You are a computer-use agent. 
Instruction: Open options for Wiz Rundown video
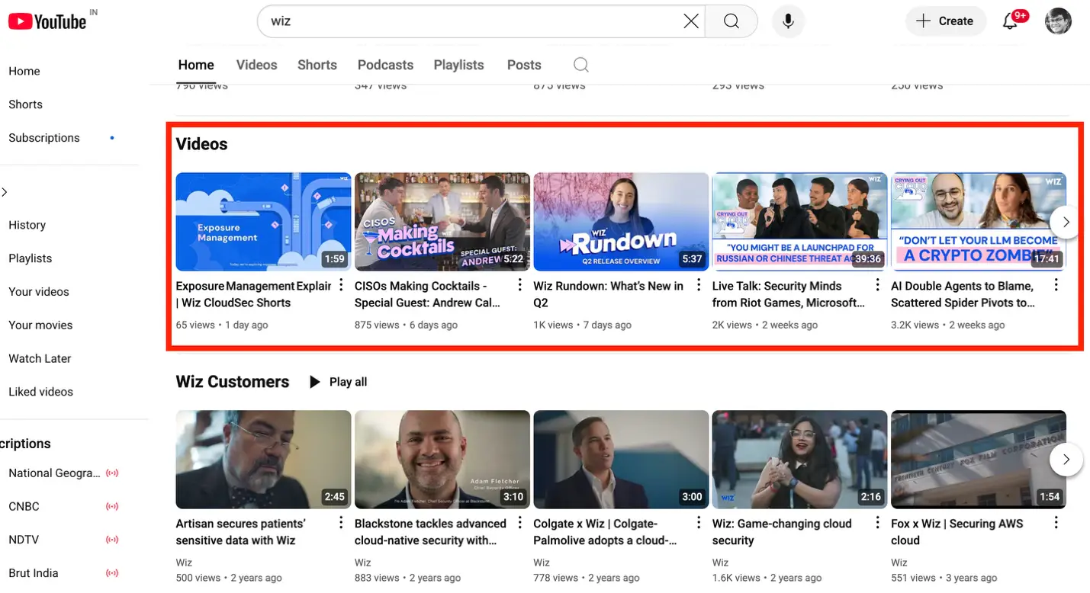(x=699, y=286)
